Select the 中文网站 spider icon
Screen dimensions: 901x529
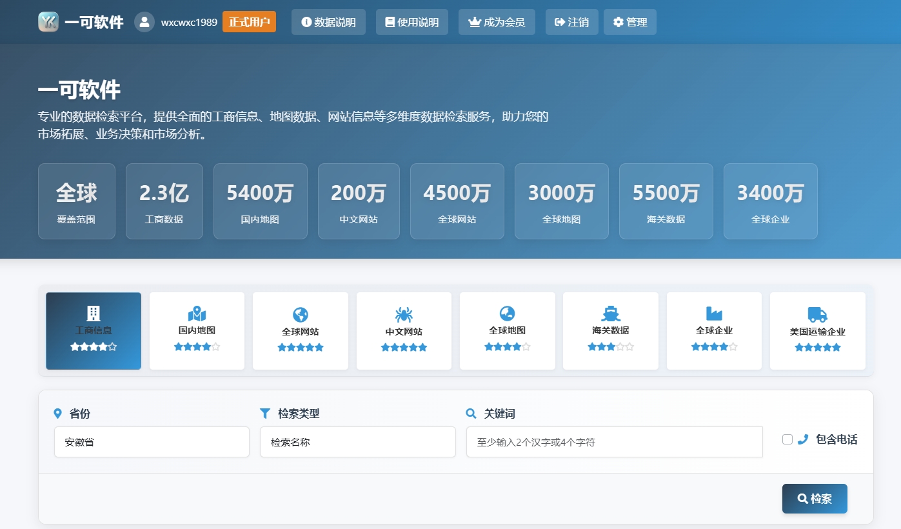pos(404,315)
